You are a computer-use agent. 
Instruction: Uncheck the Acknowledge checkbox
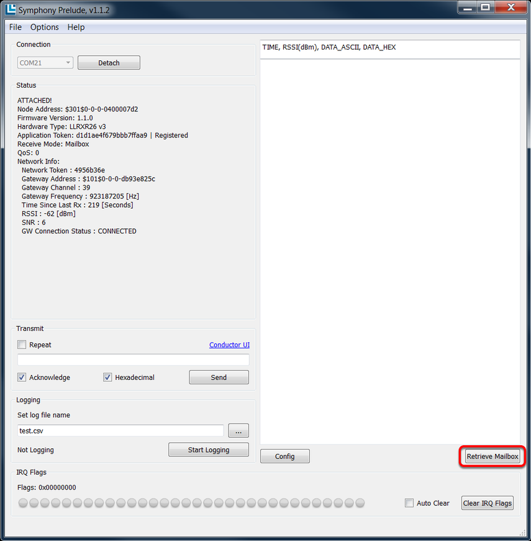coord(22,377)
